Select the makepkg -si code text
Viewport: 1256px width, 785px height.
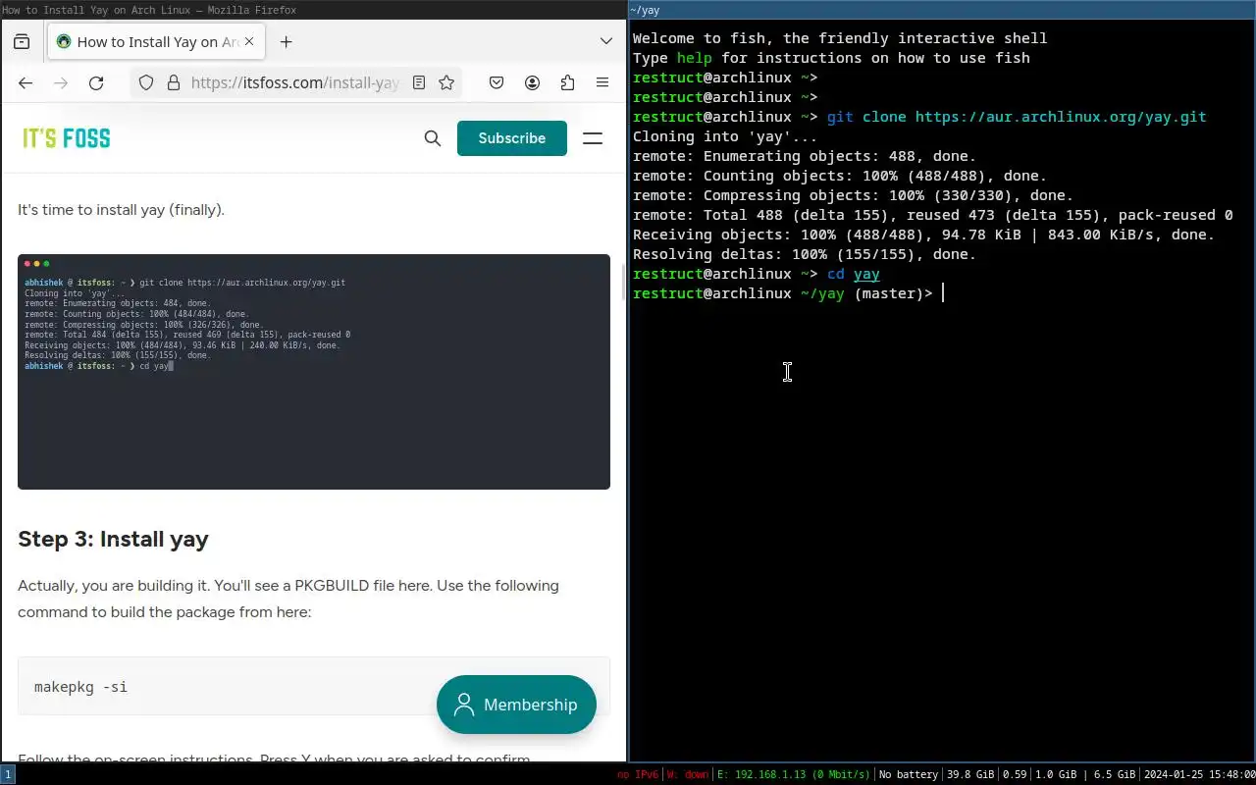coord(80,687)
